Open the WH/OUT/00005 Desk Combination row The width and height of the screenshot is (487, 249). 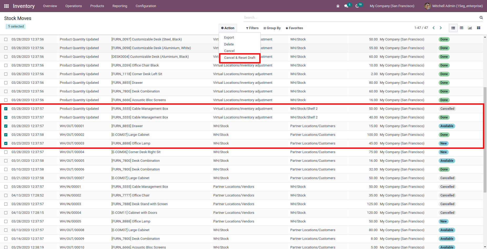point(242,161)
